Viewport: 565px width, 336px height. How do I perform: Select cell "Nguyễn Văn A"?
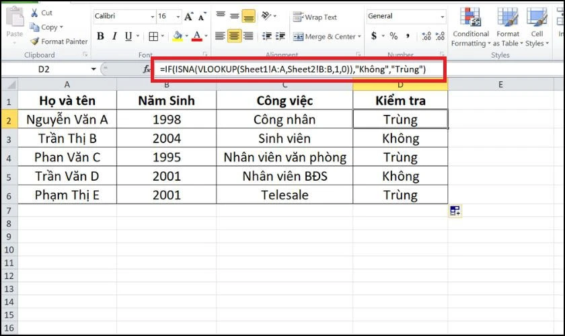click(x=67, y=119)
